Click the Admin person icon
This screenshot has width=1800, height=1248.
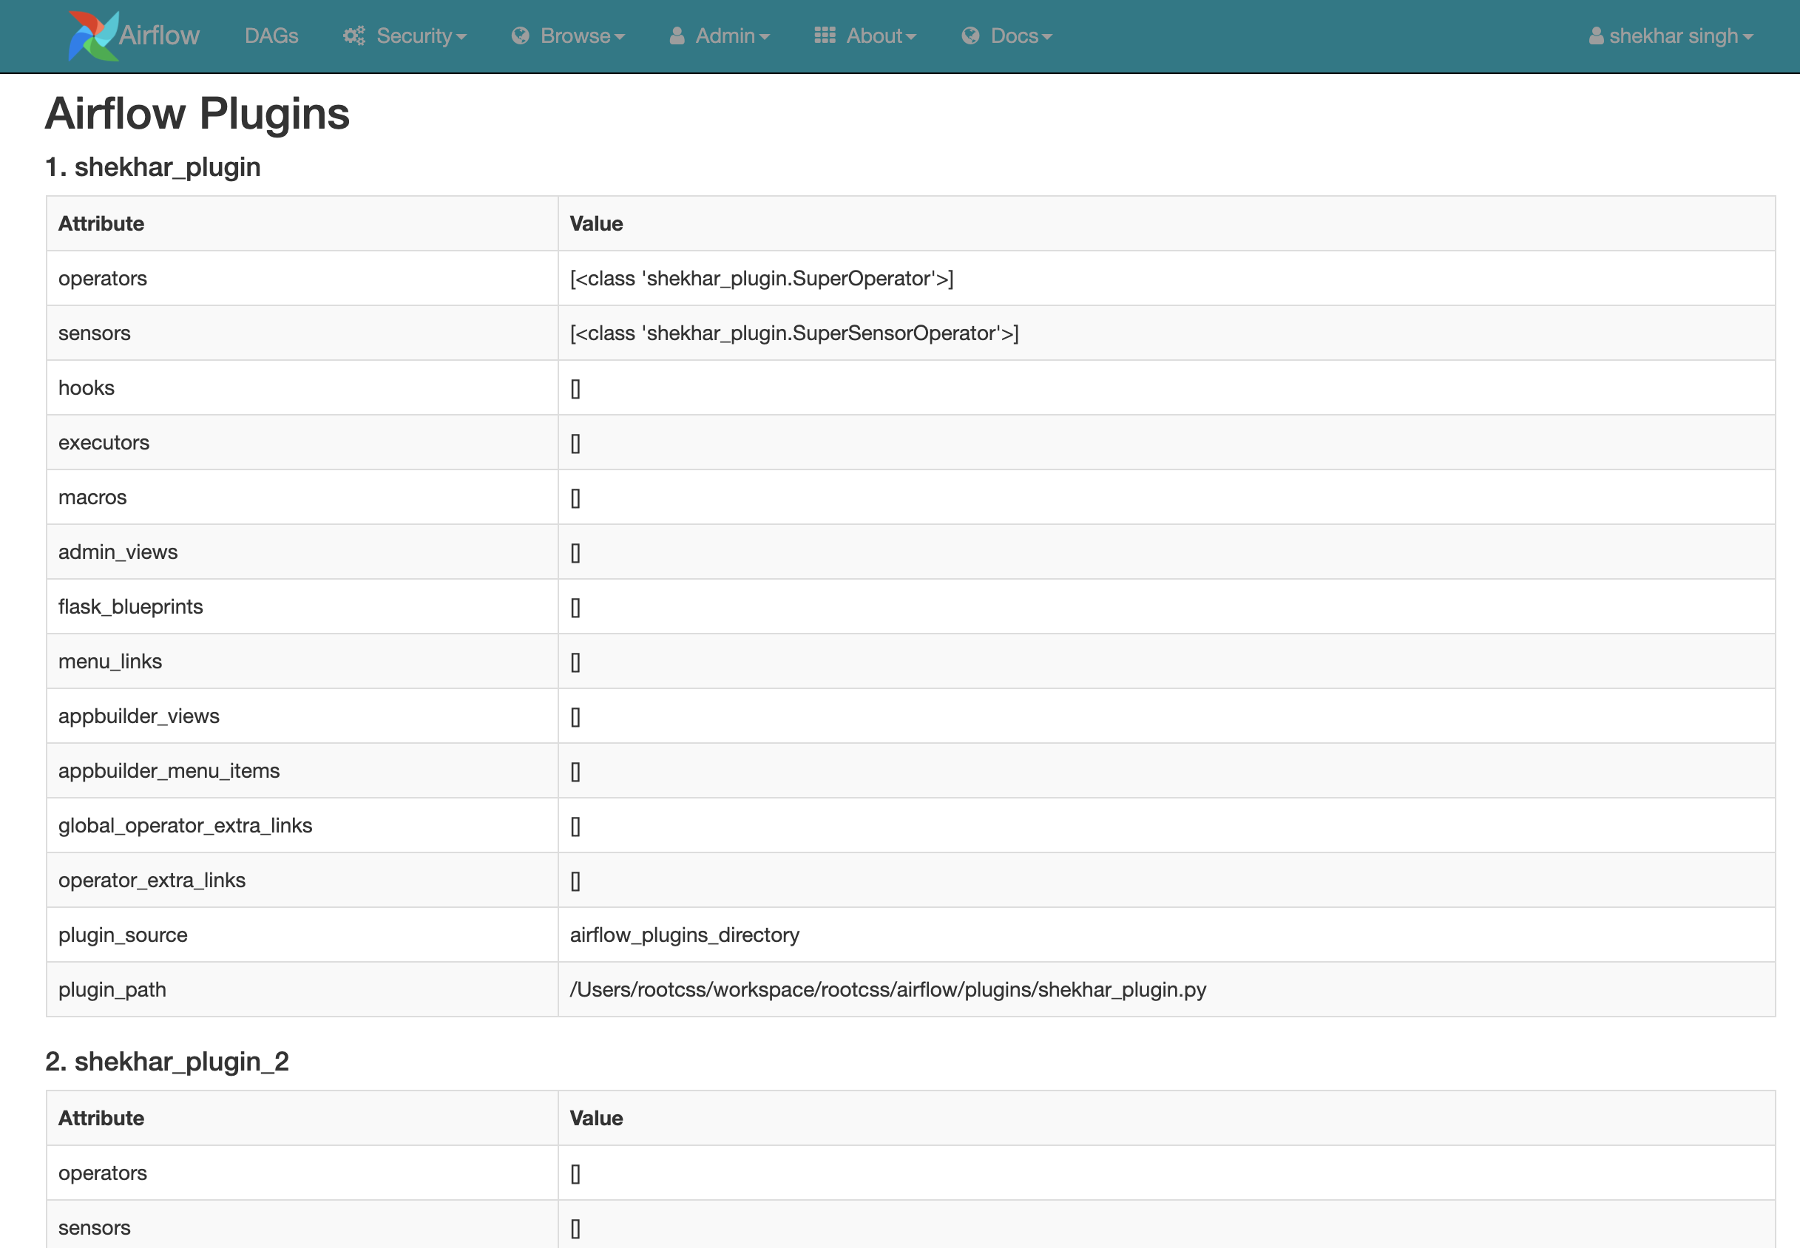click(x=677, y=36)
